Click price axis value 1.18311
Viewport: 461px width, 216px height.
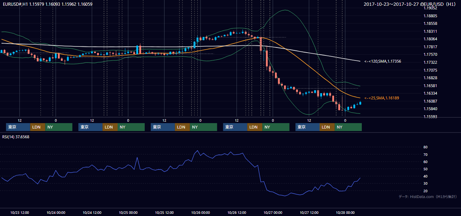point(430,31)
